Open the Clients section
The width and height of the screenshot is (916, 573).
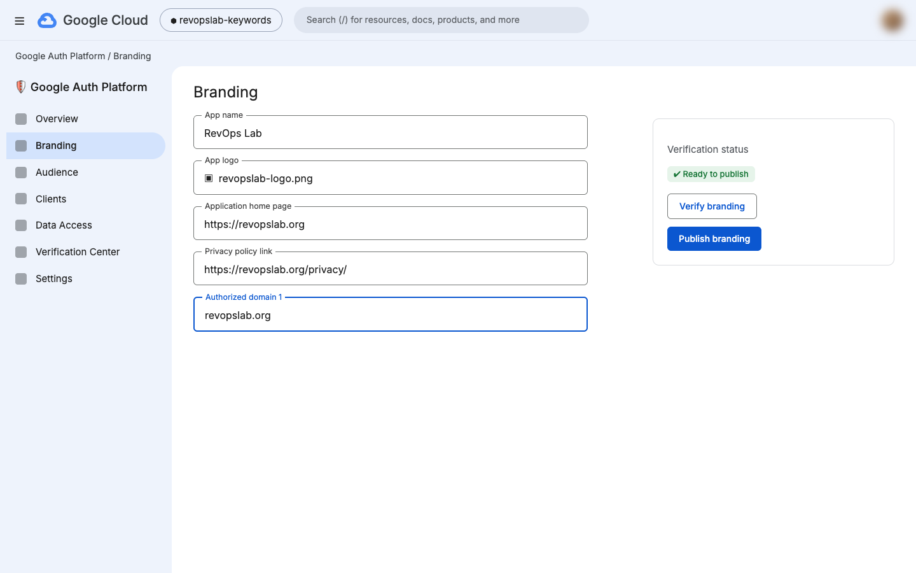pyautogui.click(x=86, y=199)
